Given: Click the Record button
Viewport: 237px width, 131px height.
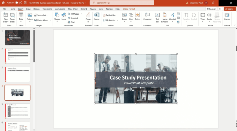Looking at the screenshot, I should [x=211, y=9].
